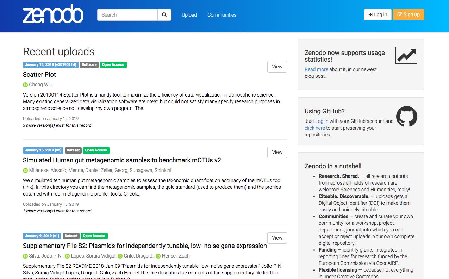
Task: View the Simulated Human gut metagenomic record
Action: tap(277, 152)
